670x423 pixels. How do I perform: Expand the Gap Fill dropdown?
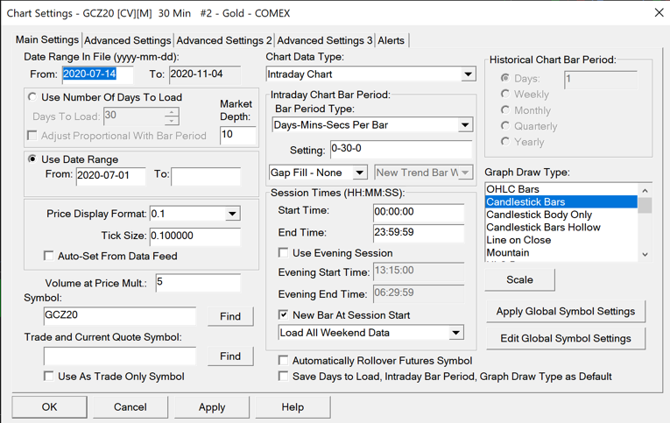[359, 173]
